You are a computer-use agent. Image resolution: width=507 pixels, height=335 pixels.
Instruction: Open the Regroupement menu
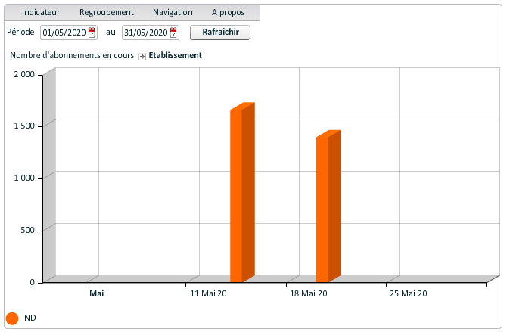(x=107, y=12)
